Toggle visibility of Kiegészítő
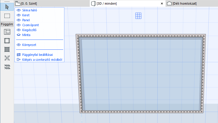This screenshot has width=218, height=123. point(19,30)
